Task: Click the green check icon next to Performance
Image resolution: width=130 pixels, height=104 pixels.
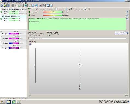Action: tap(29, 12)
